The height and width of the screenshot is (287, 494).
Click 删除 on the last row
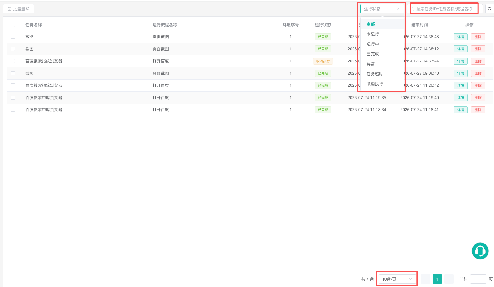pyautogui.click(x=478, y=110)
